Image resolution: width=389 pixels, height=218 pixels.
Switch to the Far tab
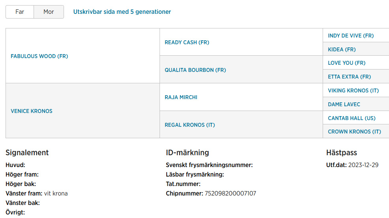[x=20, y=12]
